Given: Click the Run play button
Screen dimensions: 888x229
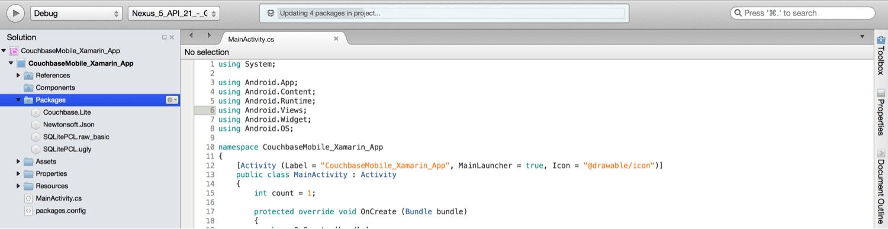Looking at the screenshot, I should pyautogui.click(x=16, y=13).
